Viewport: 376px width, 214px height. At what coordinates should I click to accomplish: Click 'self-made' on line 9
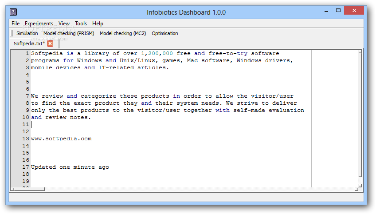pos(249,110)
